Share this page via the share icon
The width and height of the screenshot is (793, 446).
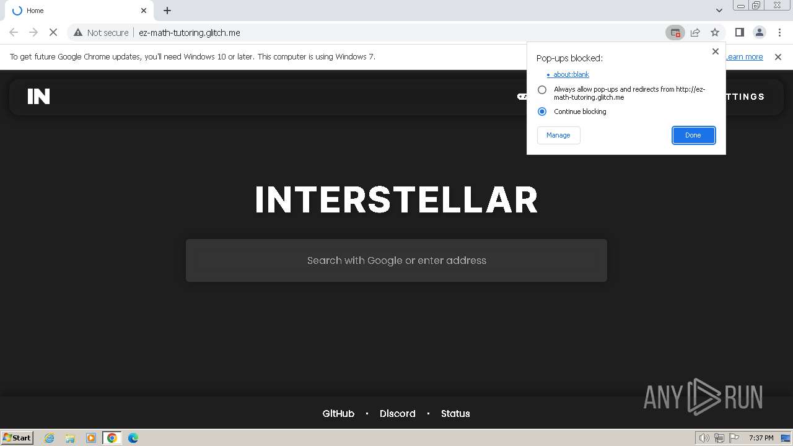[695, 33]
